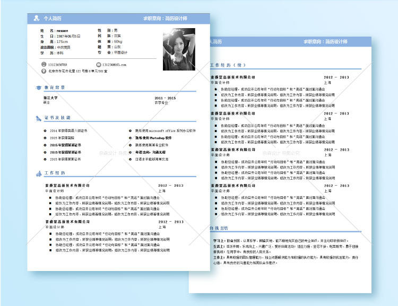Click the graduation cap icon beside 教育背景
This screenshot has width=398, height=306.
point(39,88)
